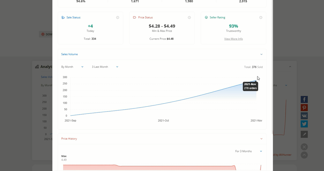Open the 3 Last Month dropdown
This screenshot has width=324, height=171.
pos(105,67)
